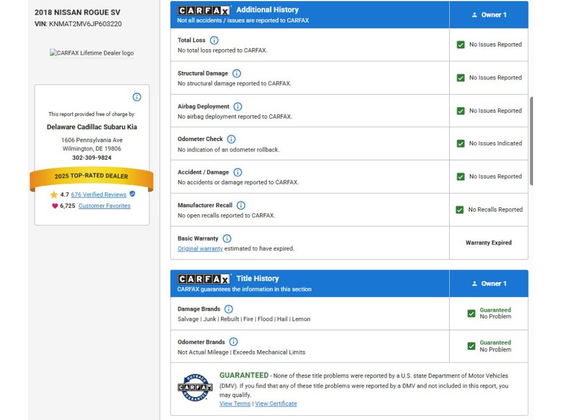Click the Title History section title
The height and width of the screenshot is (420, 561).
[x=257, y=278]
